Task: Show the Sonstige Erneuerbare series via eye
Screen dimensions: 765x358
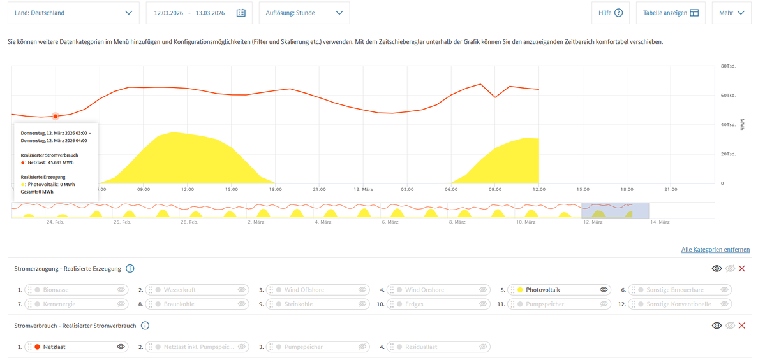Action: [x=725, y=290]
